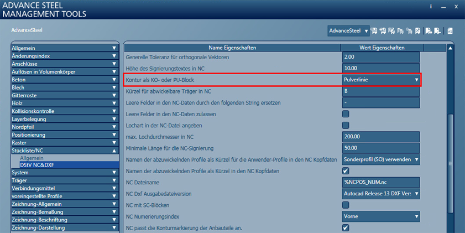
Task: Collapse the Stückliste/NC category arrow
Action: pyautogui.click(x=114, y=151)
